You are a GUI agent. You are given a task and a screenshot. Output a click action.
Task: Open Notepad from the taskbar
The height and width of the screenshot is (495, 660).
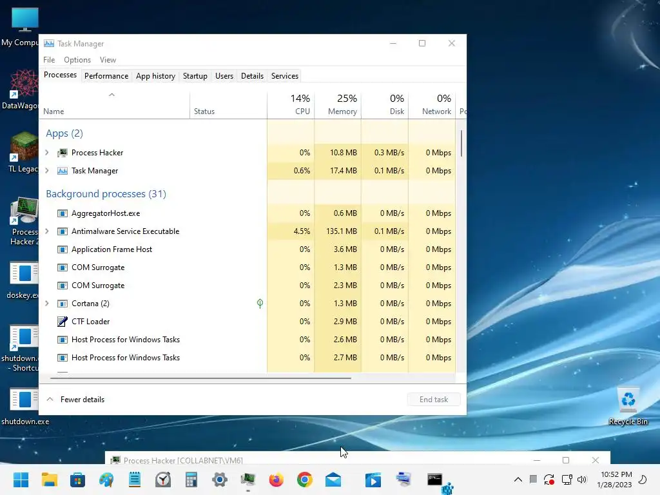coord(135,480)
